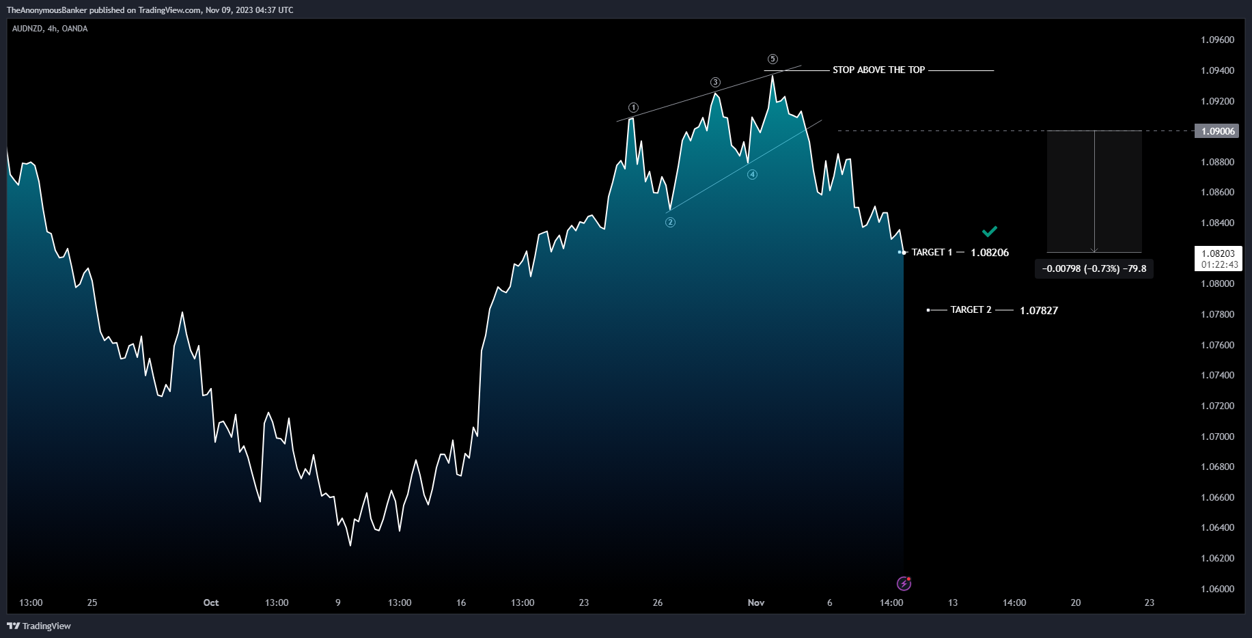Click the 1.07827 target price text
The height and width of the screenshot is (638, 1252).
1039,310
